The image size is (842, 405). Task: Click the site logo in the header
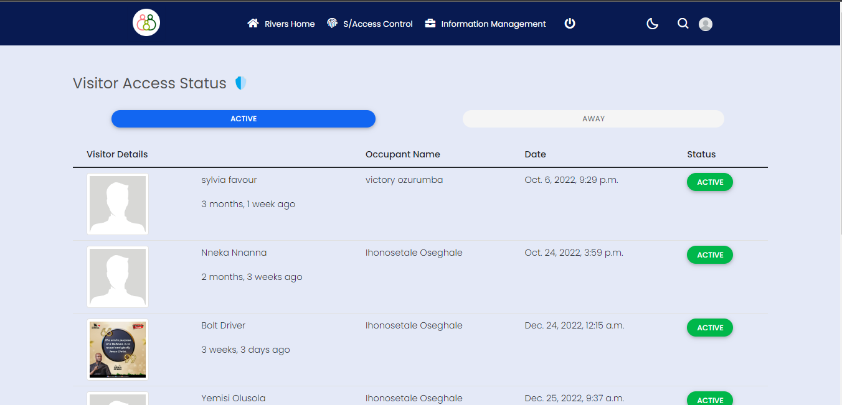pyautogui.click(x=146, y=23)
